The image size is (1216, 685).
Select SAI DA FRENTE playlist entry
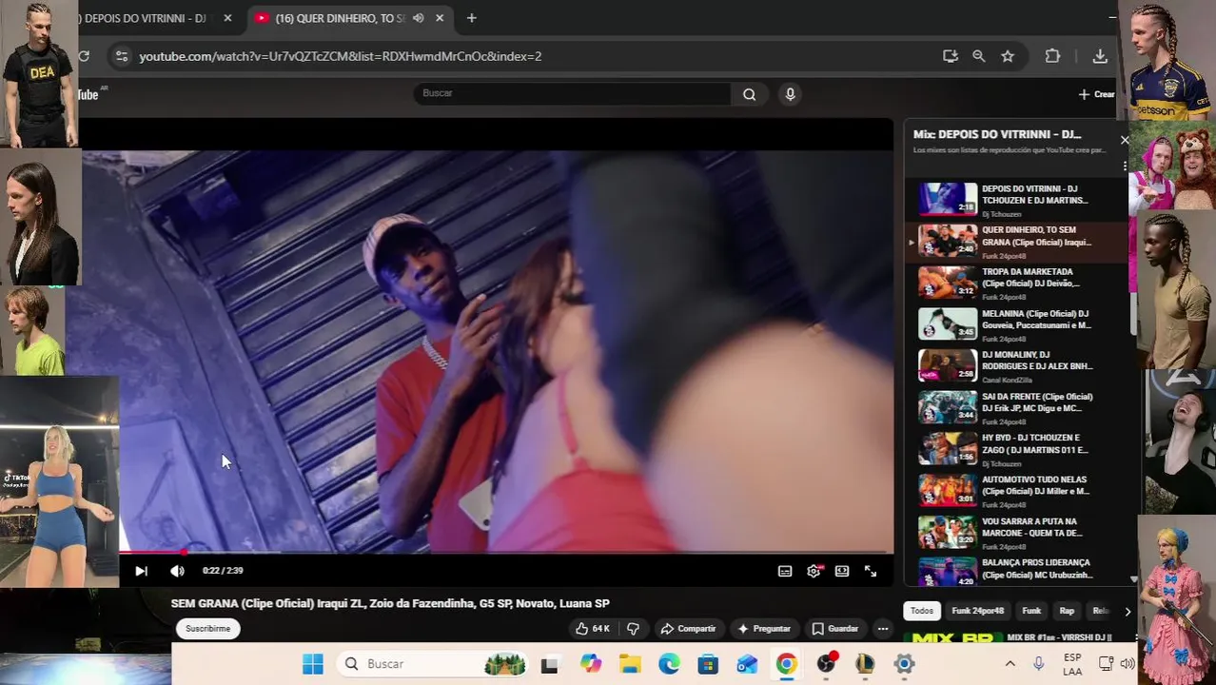click(x=1017, y=407)
